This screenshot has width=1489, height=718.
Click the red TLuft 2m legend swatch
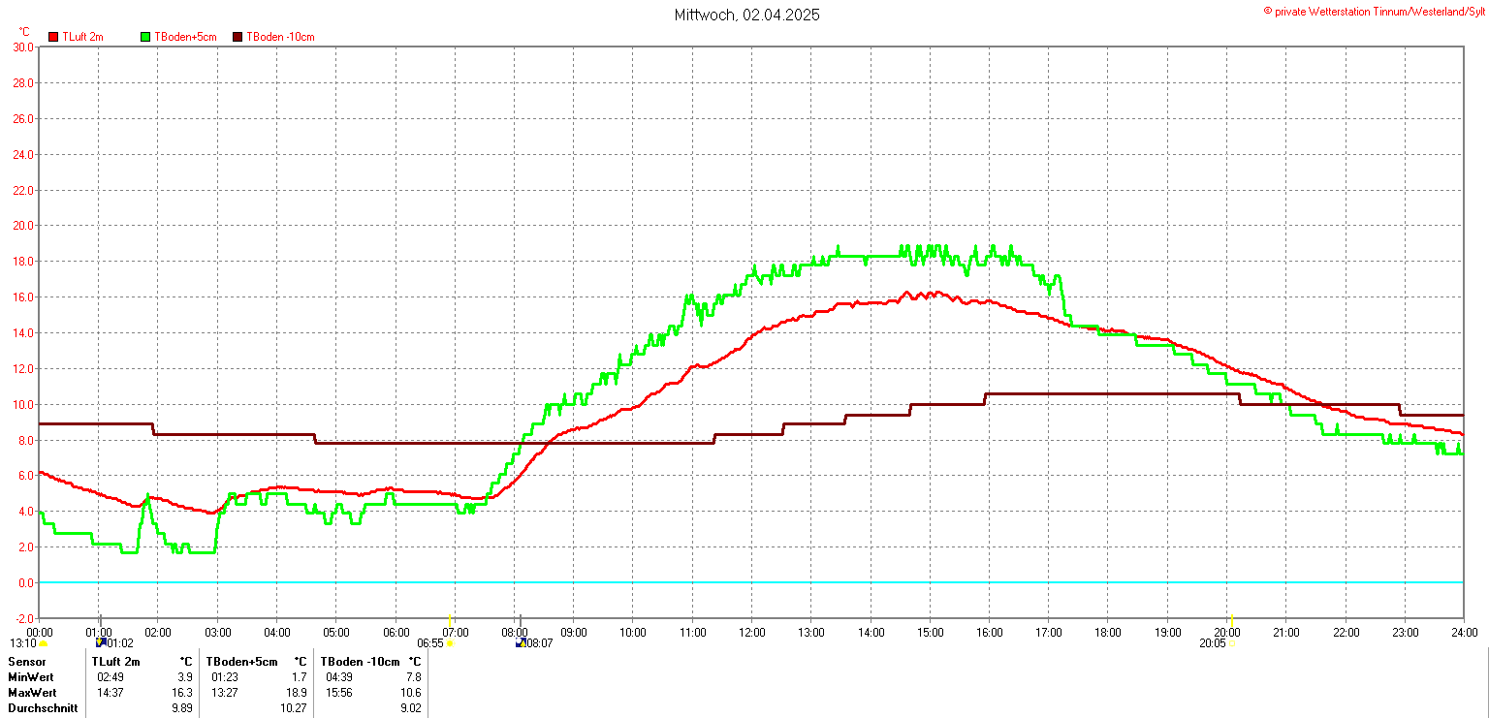tap(53, 37)
